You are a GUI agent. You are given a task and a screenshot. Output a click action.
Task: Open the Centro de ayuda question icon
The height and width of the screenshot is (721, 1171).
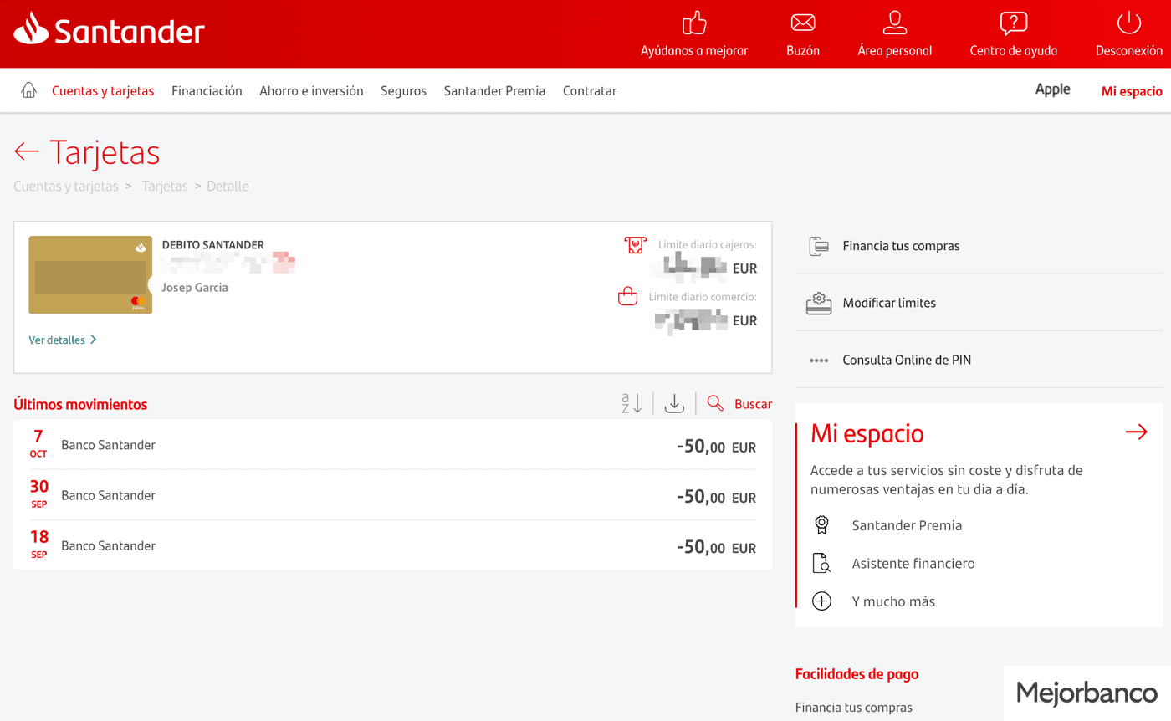click(1013, 23)
